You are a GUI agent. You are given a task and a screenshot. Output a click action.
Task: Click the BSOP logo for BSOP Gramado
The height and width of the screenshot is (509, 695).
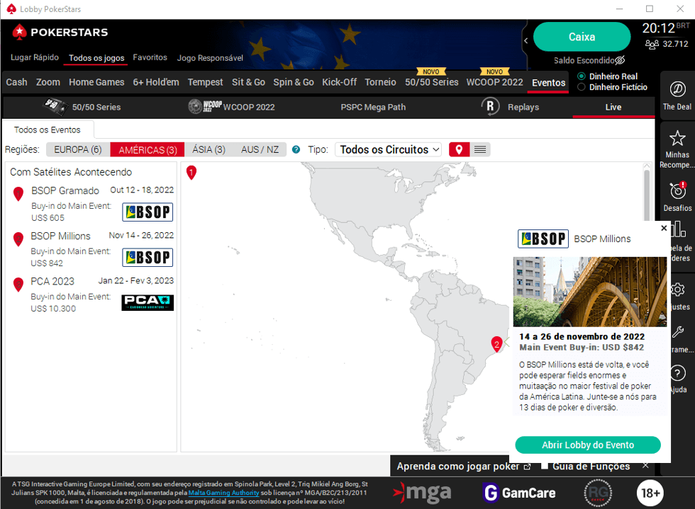[148, 212]
